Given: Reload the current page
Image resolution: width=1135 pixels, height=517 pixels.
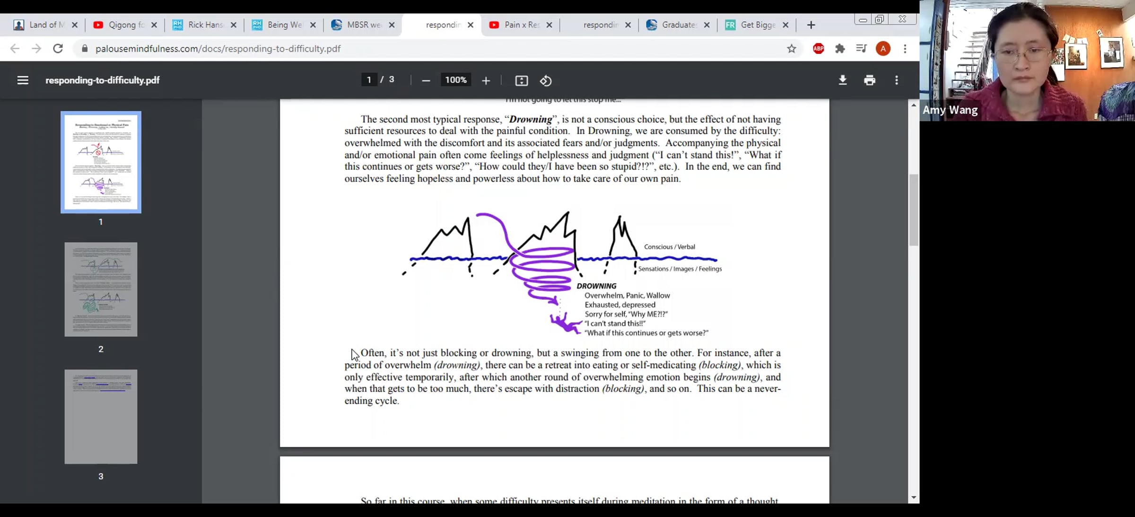Looking at the screenshot, I should coord(58,49).
